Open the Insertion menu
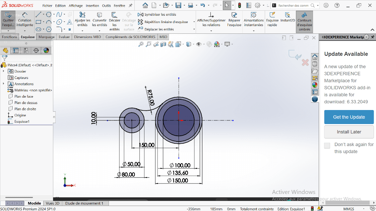This screenshot has width=376, height=211. click(92, 6)
